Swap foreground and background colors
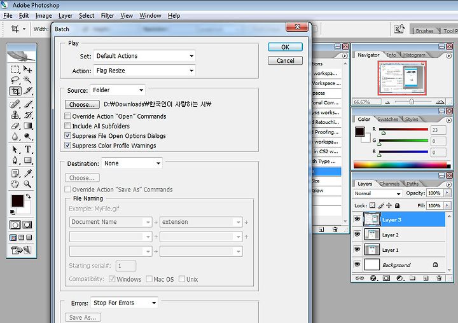 pyautogui.click(x=29, y=196)
